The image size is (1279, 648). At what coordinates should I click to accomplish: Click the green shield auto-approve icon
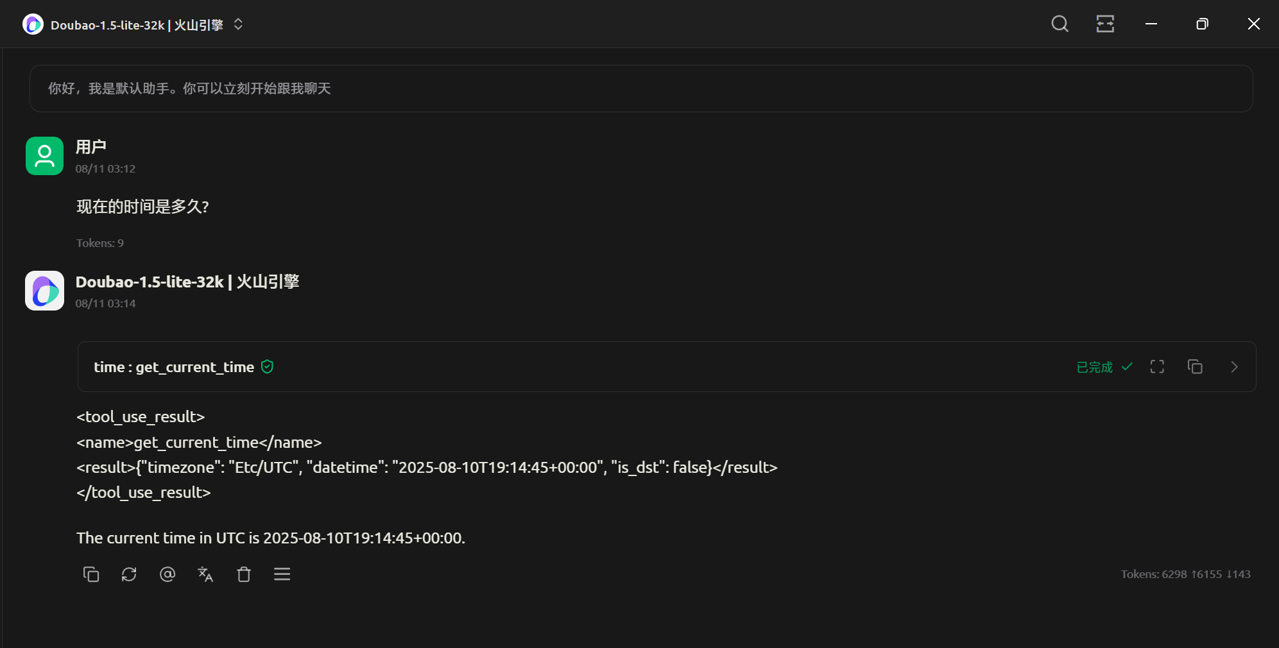click(268, 367)
